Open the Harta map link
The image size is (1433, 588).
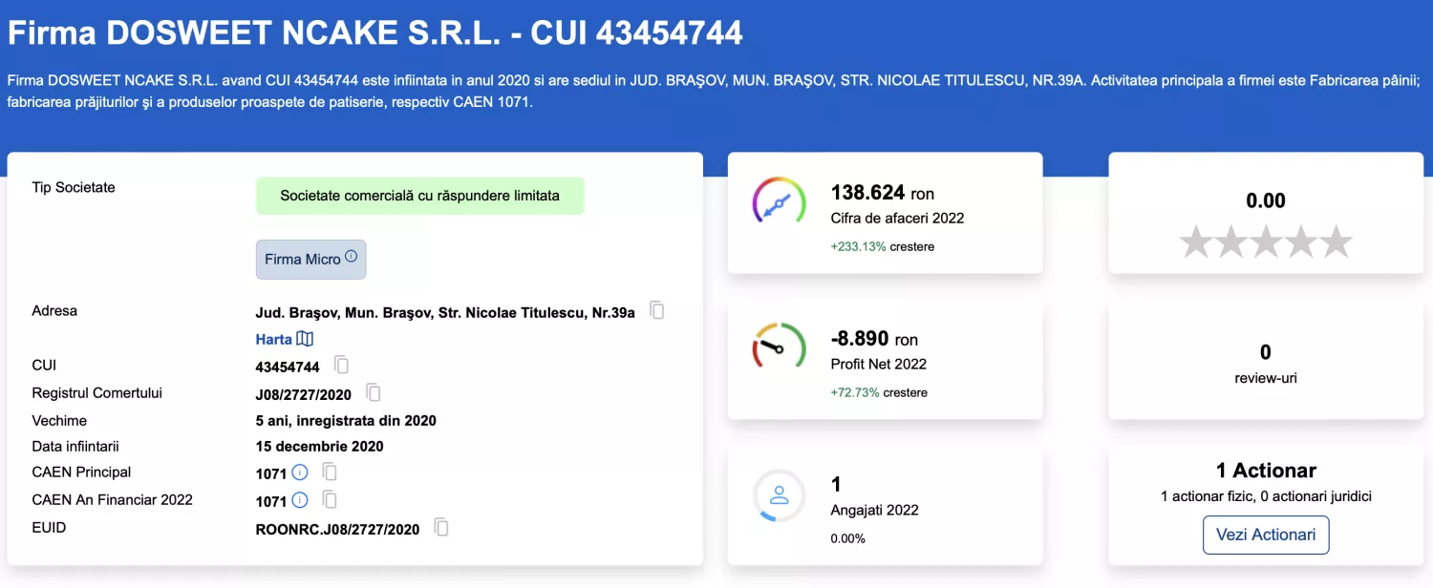284,339
